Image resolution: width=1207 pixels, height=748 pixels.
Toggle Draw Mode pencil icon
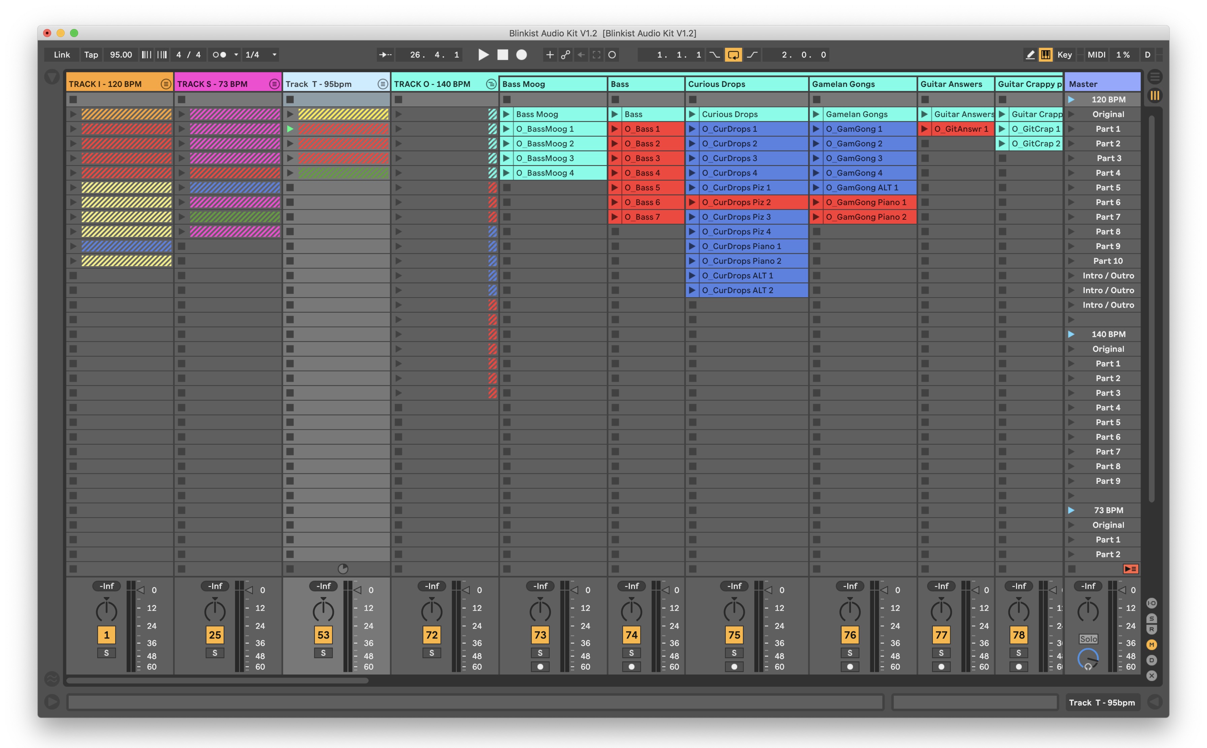(x=1030, y=55)
